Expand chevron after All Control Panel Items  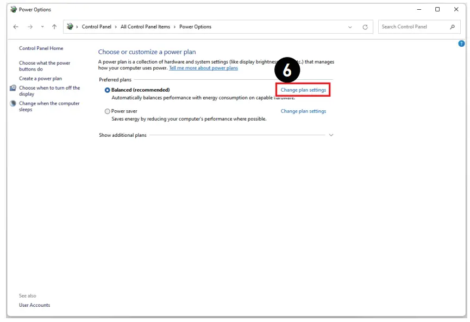click(x=174, y=27)
